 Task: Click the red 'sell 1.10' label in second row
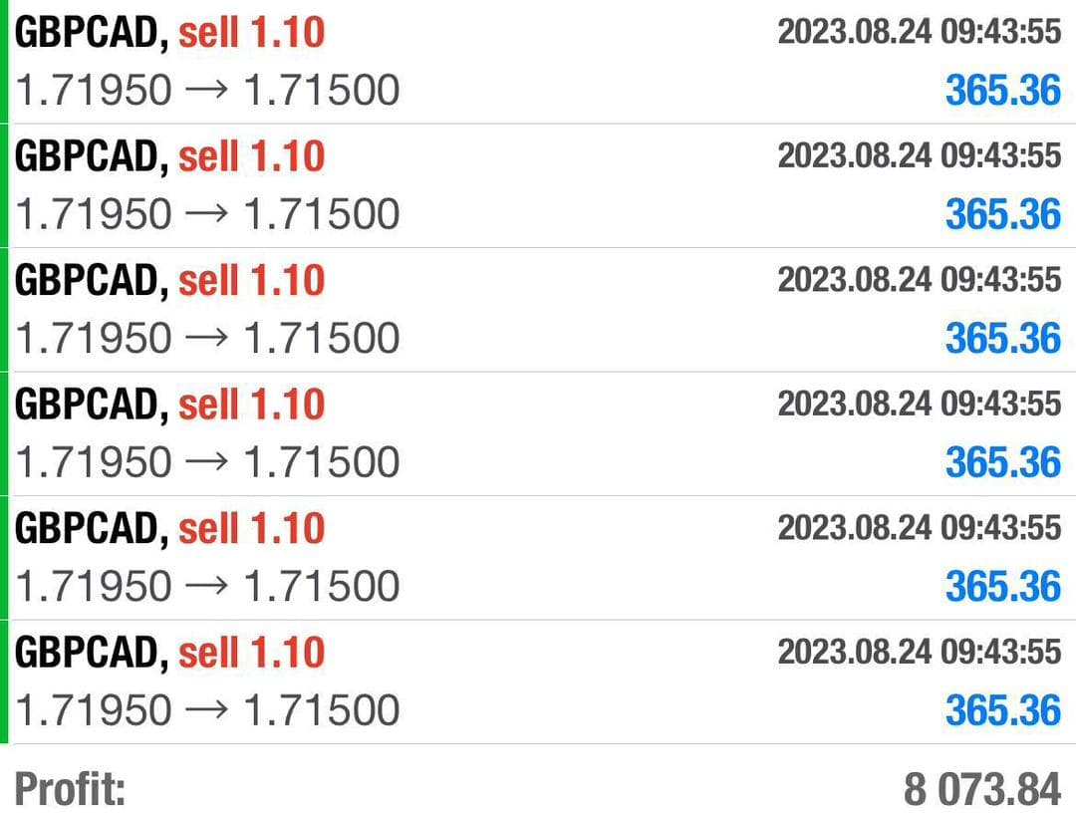[x=252, y=156]
